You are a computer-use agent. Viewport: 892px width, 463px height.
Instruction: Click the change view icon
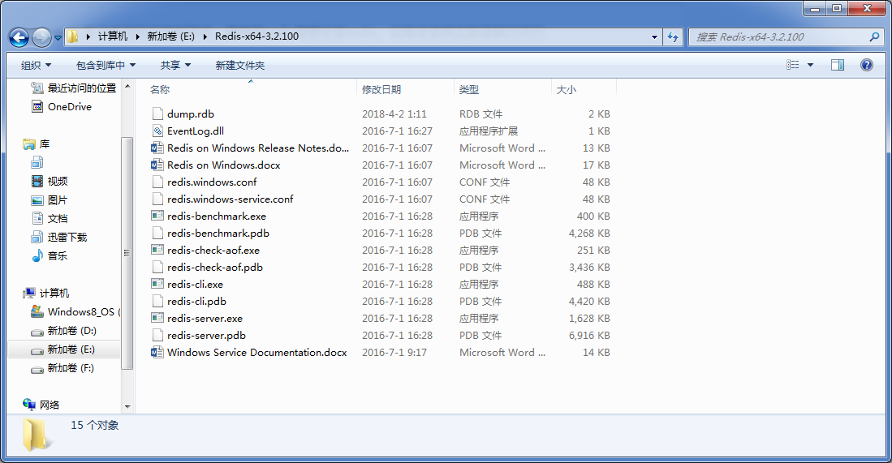(x=792, y=65)
